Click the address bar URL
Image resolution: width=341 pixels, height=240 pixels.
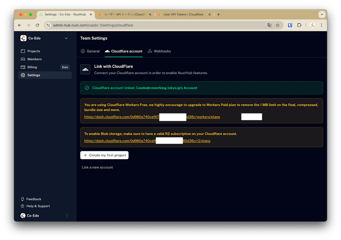point(93,25)
